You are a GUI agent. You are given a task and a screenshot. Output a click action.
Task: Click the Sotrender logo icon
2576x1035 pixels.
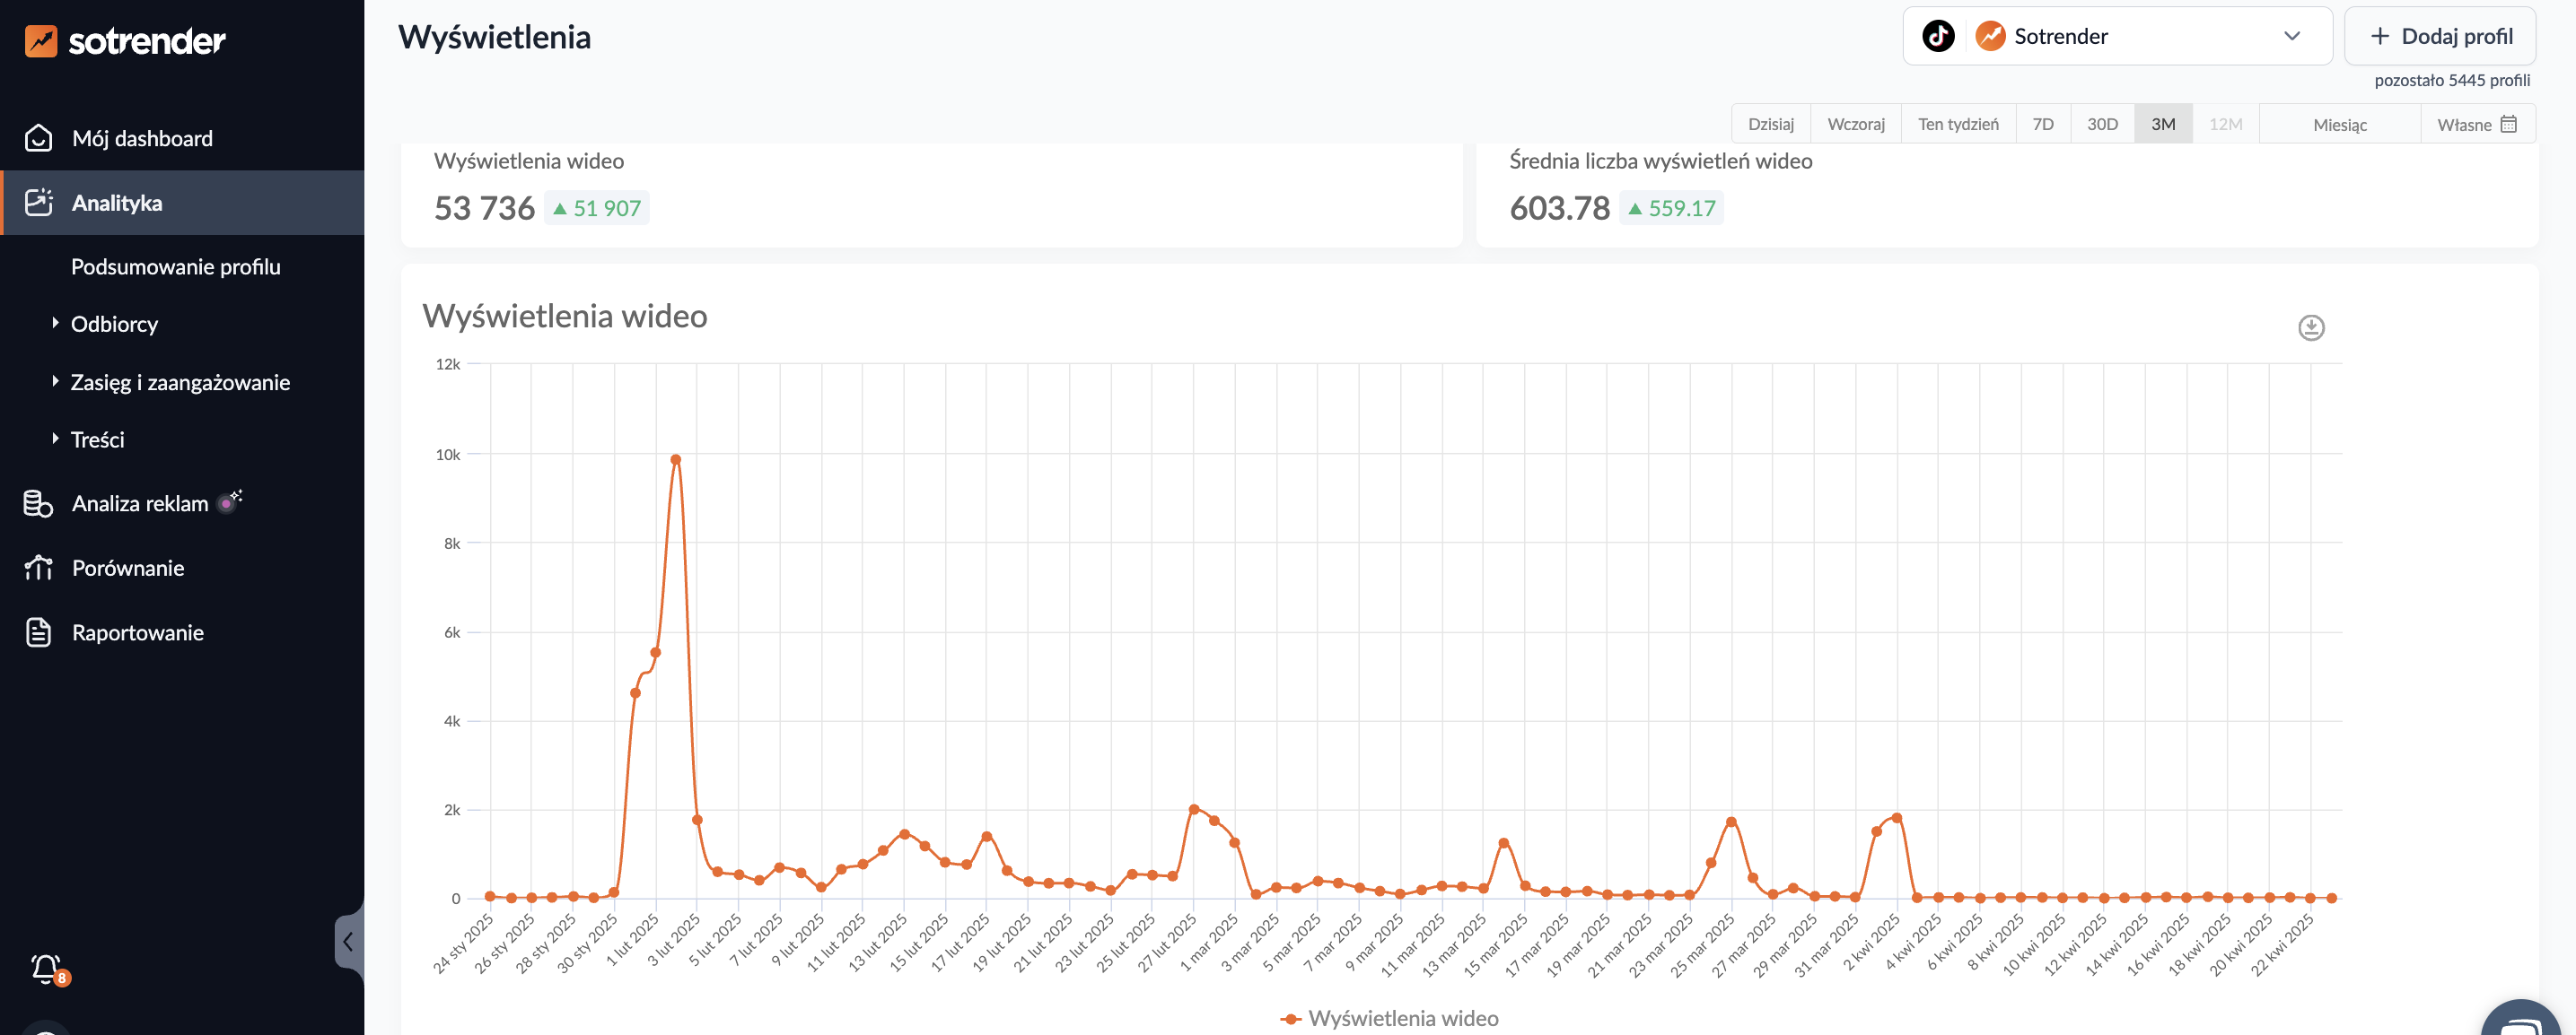41,41
